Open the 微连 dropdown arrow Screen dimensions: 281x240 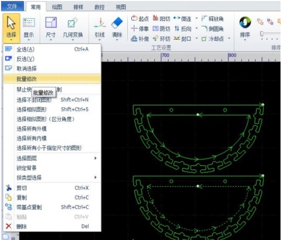[196, 18]
